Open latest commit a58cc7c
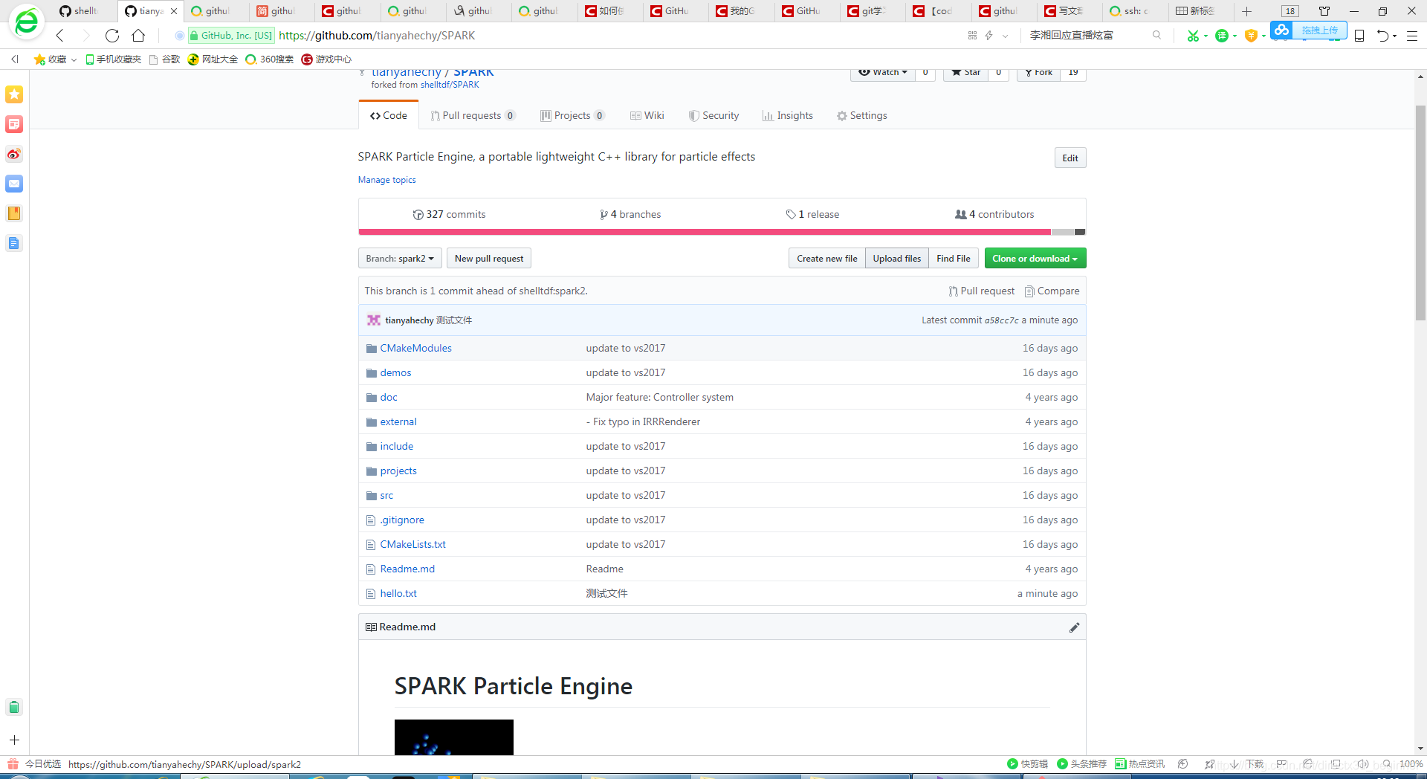Image resolution: width=1427 pixels, height=779 pixels. pyautogui.click(x=1001, y=320)
